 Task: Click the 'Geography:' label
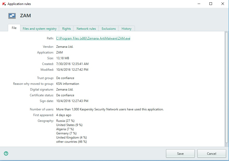click(x=45, y=121)
